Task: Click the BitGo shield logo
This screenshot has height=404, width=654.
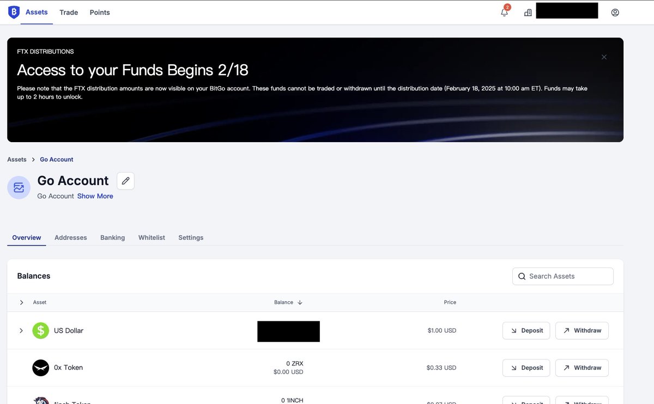Action: click(x=14, y=12)
